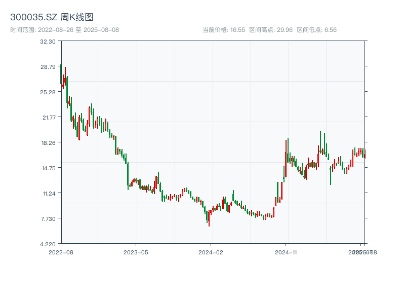Click the 2022-08 x-axis date label
Viewport: 405px width, 304px height.
coord(61,252)
